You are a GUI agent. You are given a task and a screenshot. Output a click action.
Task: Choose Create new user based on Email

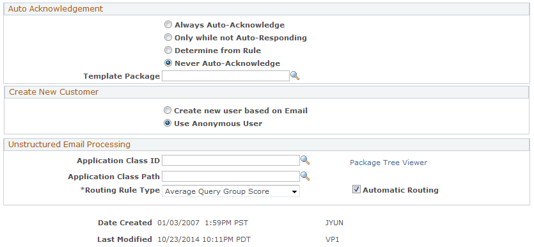(167, 111)
